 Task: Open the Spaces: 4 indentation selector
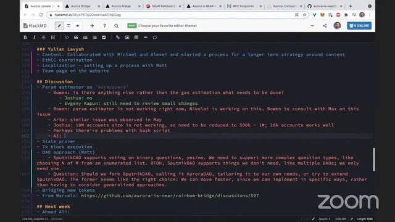(x=325, y=219)
